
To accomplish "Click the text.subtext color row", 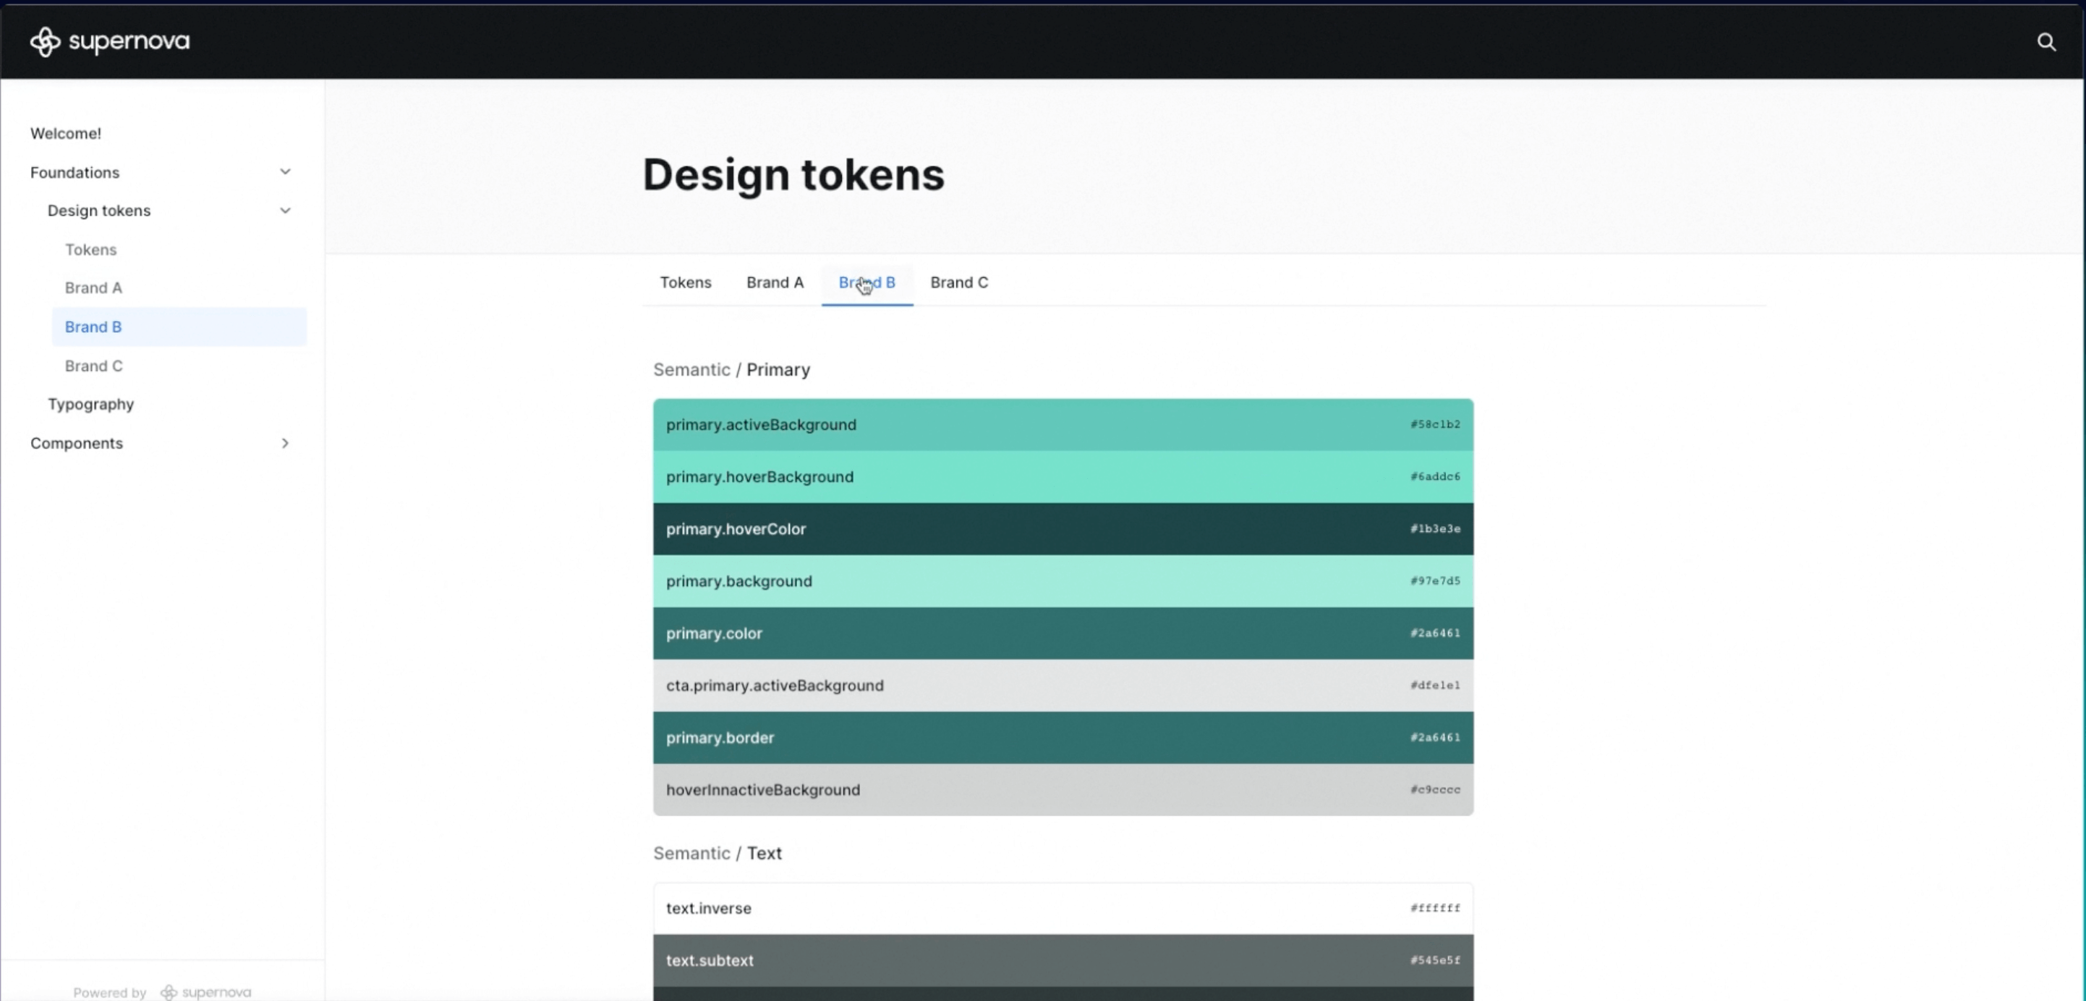I will click(x=1063, y=960).
